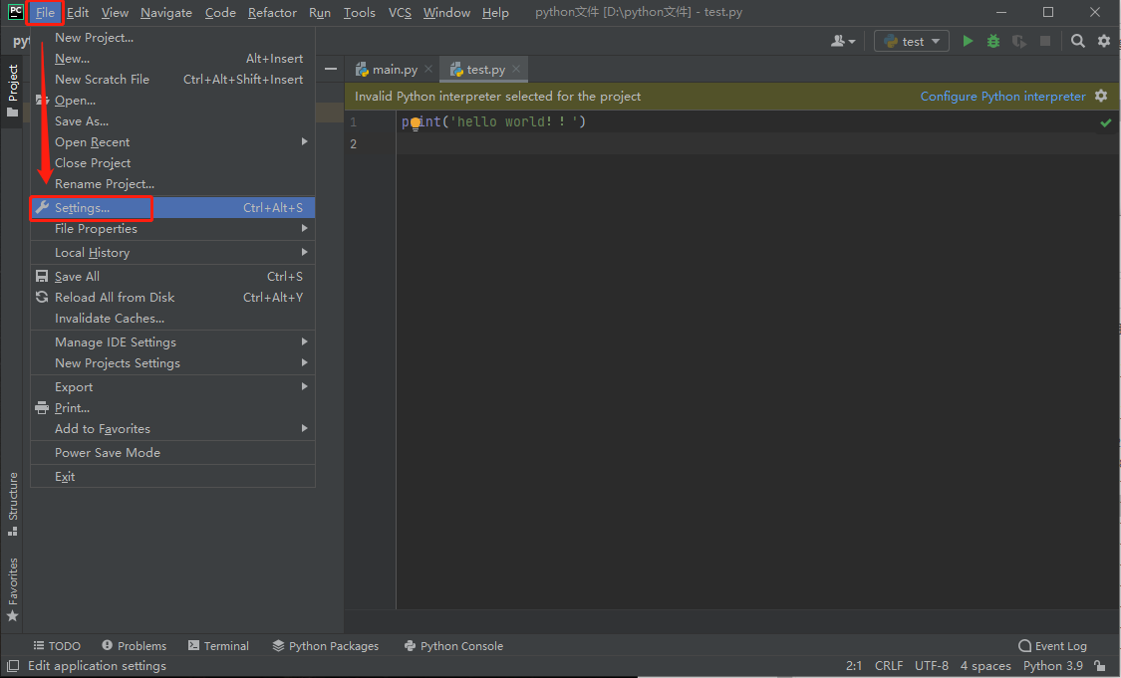Expand Local History submenu
The width and height of the screenshot is (1121, 678).
coord(172,252)
